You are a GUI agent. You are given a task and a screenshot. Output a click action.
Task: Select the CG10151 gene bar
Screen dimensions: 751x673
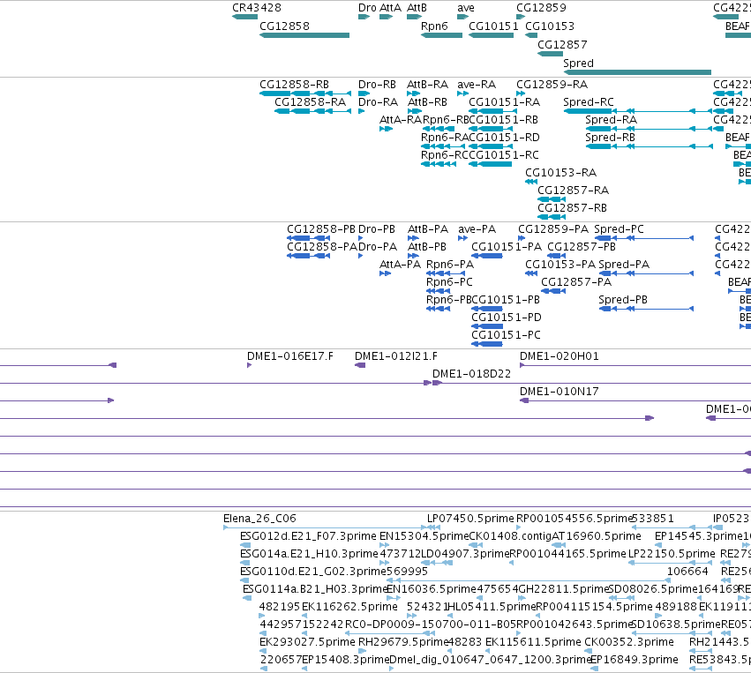tap(491, 35)
